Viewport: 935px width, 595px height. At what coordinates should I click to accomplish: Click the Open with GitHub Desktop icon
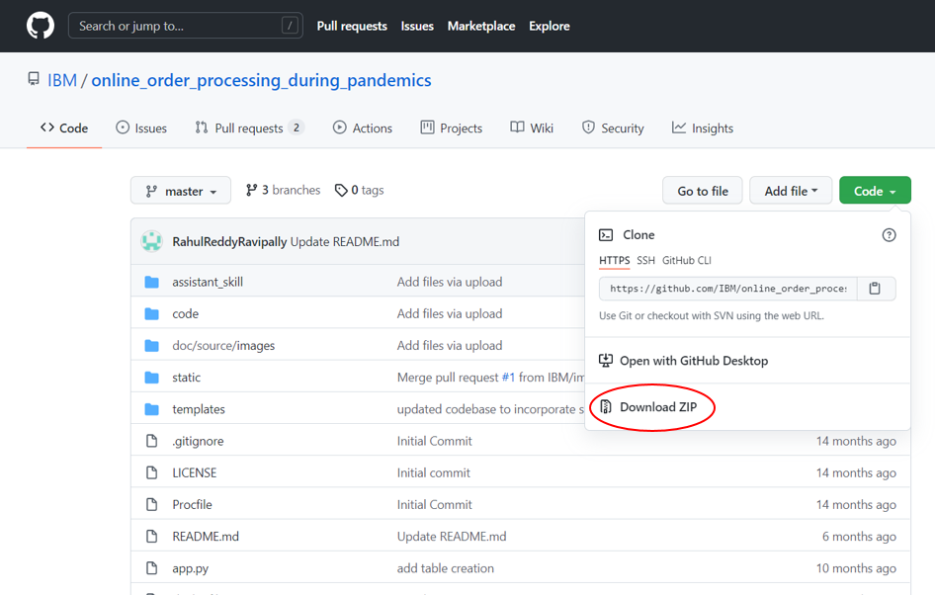[x=606, y=360]
